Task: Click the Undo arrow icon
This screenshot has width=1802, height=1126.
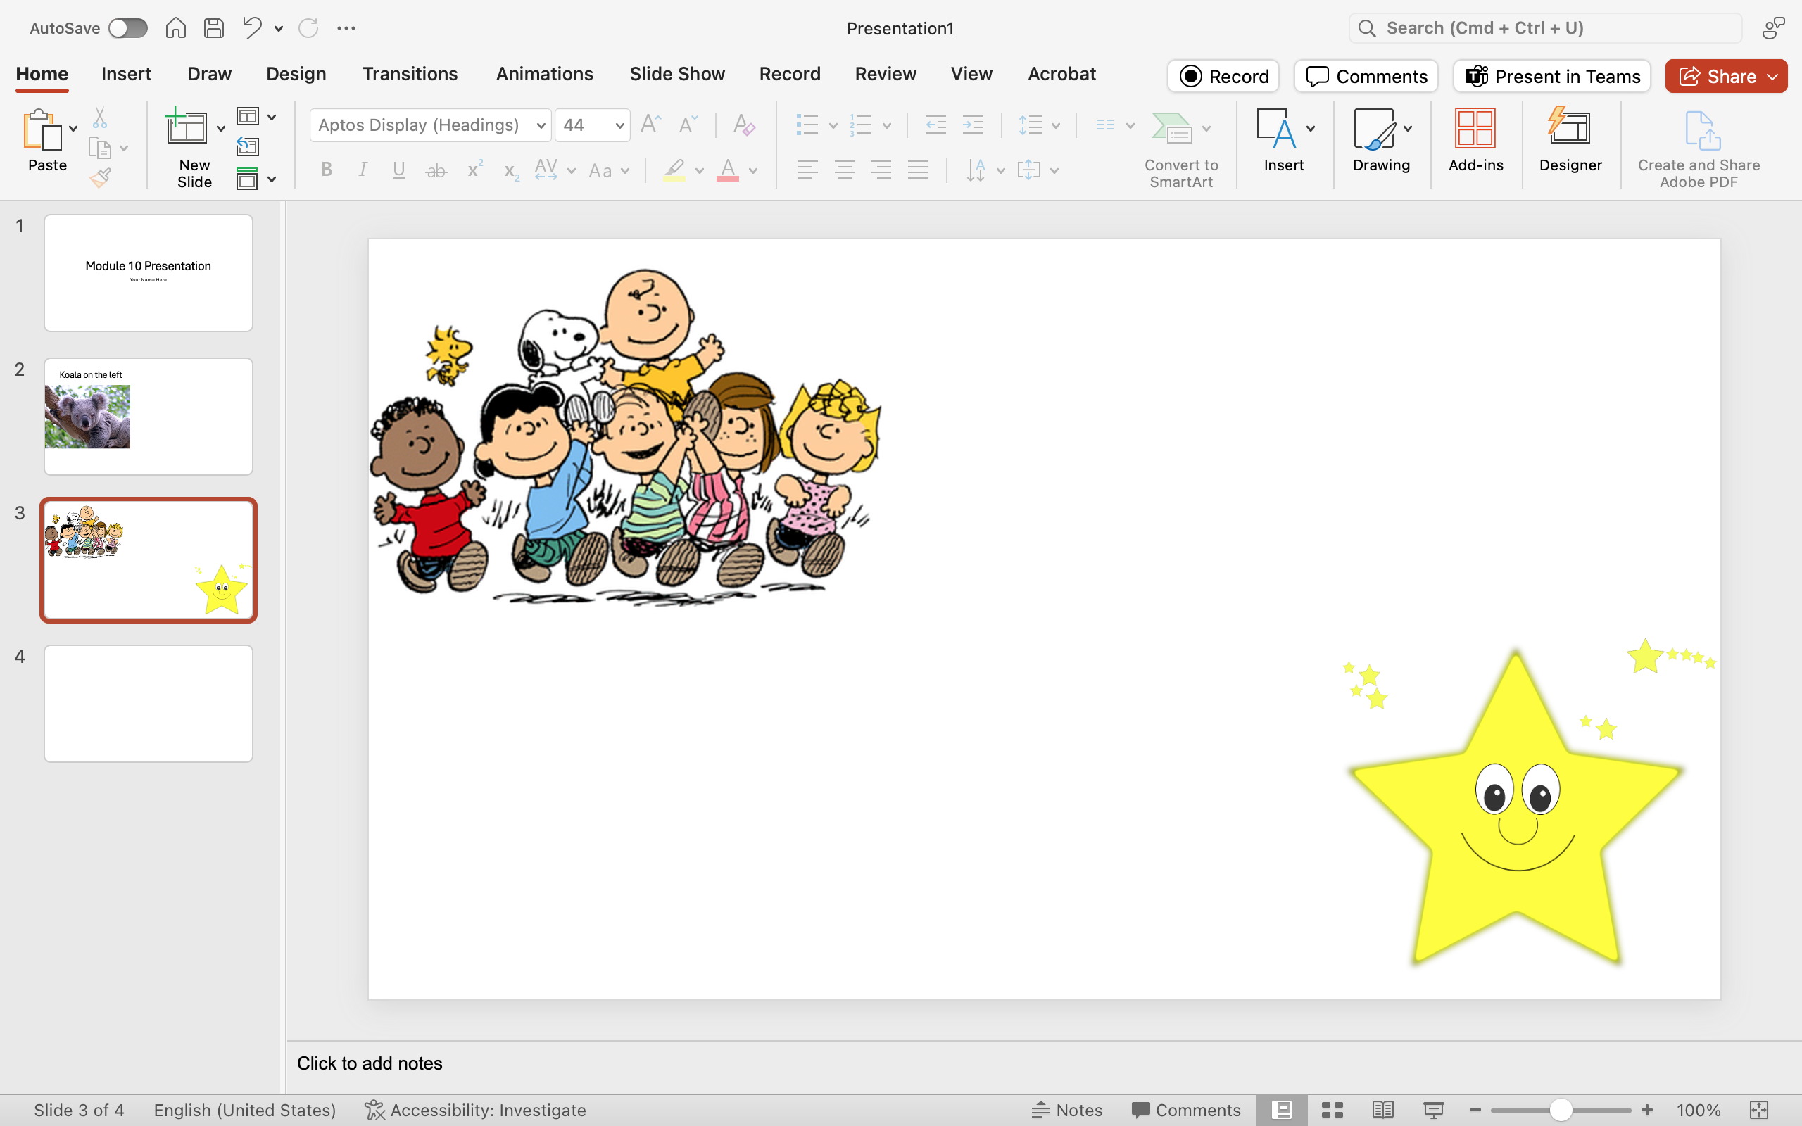Action: (252, 28)
